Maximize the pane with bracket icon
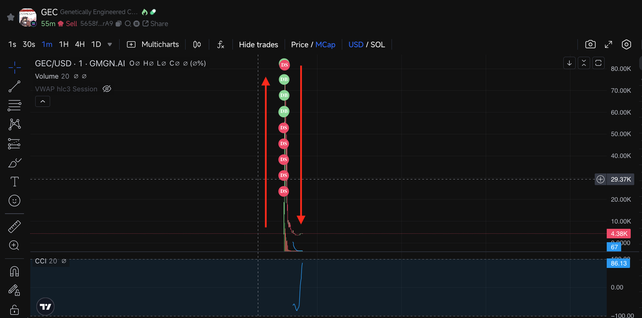642x318 pixels. (x=598, y=63)
